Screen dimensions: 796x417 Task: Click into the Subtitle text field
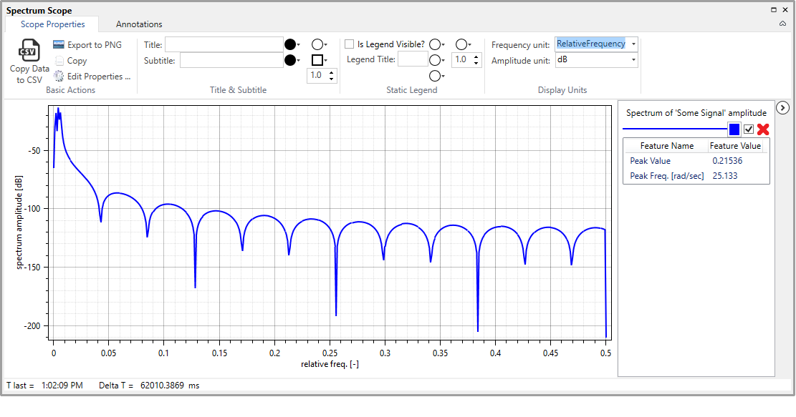(231, 61)
